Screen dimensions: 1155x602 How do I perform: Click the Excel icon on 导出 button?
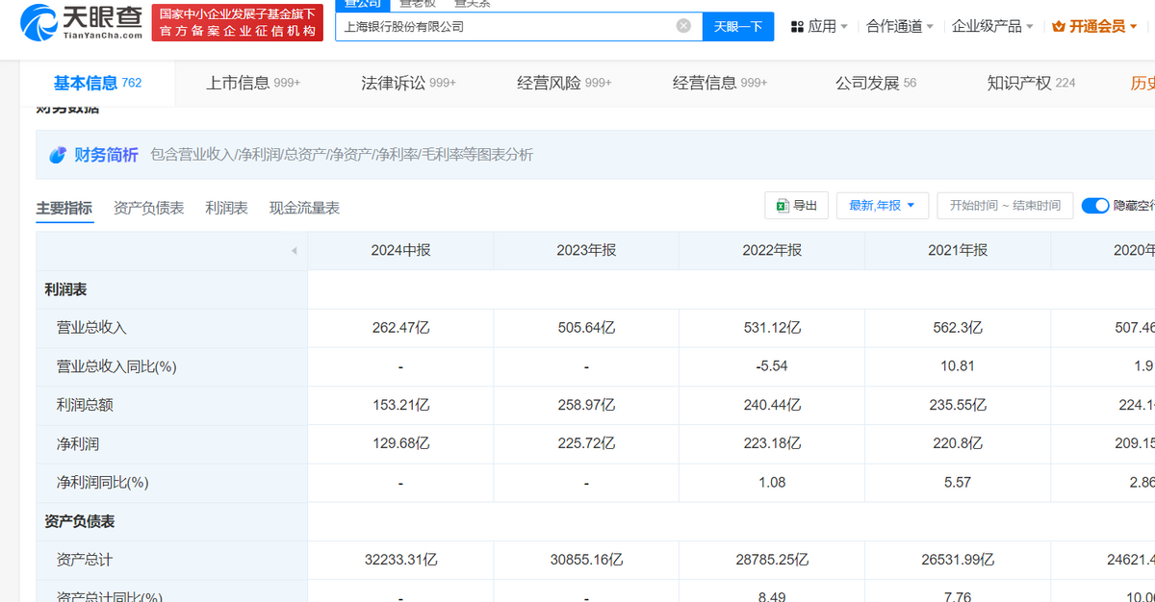[782, 205]
